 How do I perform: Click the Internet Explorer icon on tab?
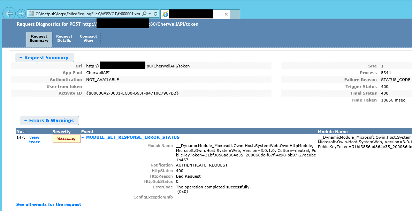pyautogui.click(x=165, y=14)
